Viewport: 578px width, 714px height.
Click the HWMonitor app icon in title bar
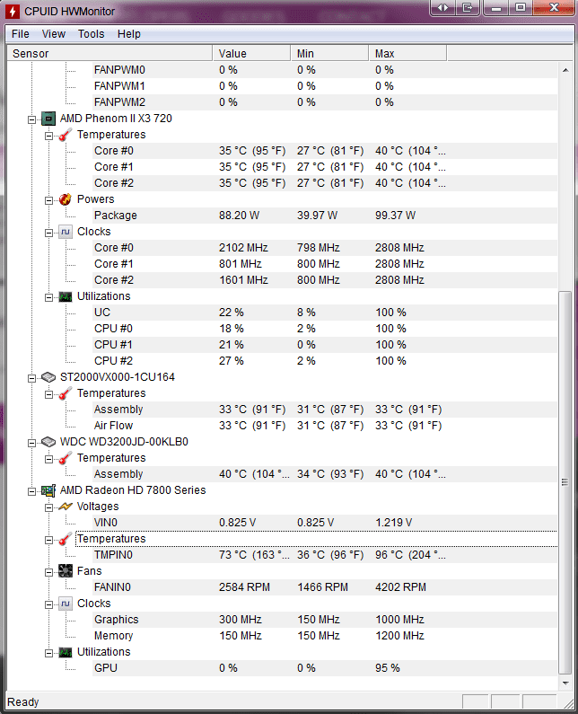(x=12, y=10)
